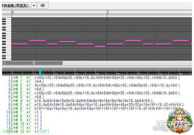
Task: Select measure marker 0 on the timeline
Action: (13, 12)
